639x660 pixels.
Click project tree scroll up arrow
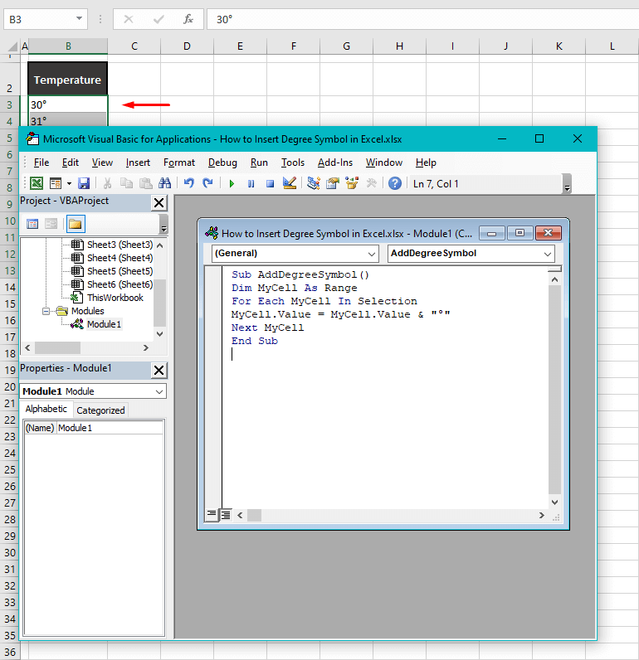pos(159,245)
